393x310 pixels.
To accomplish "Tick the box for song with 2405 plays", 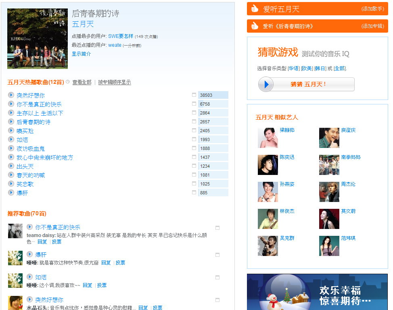I will click(x=194, y=130).
